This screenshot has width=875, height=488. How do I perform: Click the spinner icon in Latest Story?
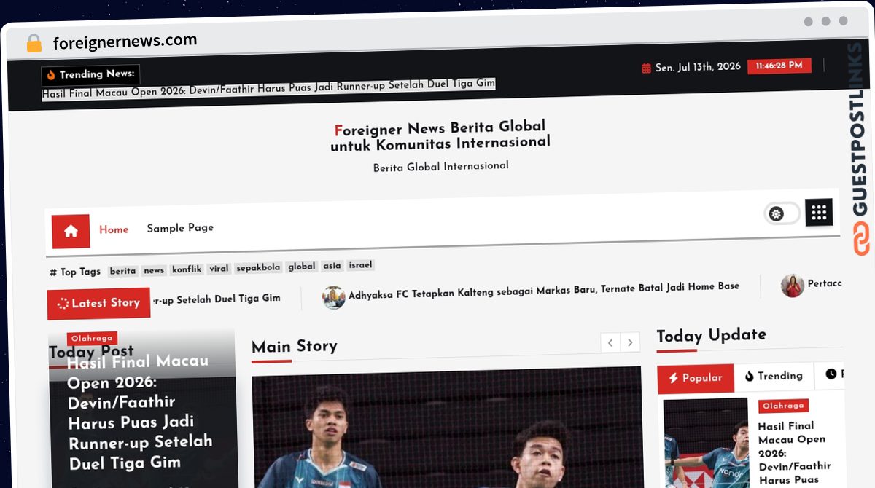[x=63, y=304]
